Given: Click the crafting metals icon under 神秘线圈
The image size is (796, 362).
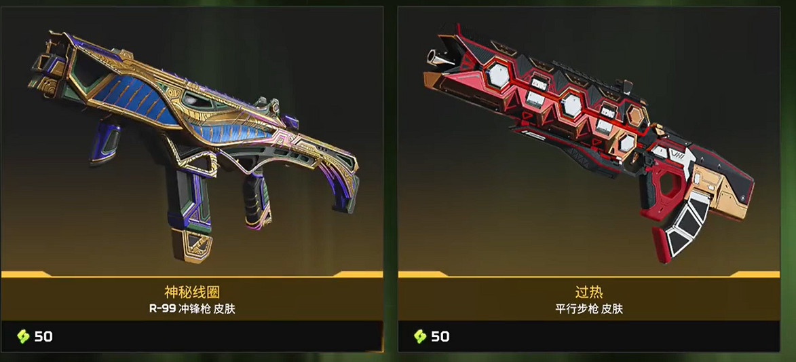Looking at the screenshot, I should coord(23,336).
